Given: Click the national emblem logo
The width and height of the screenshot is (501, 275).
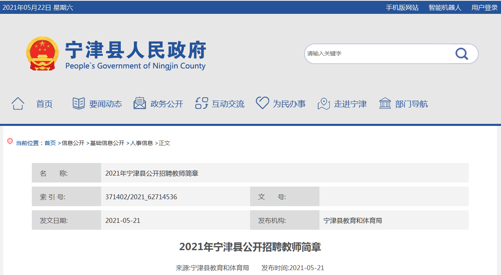Looking at the screenshot, I should [x=42, y=53].
